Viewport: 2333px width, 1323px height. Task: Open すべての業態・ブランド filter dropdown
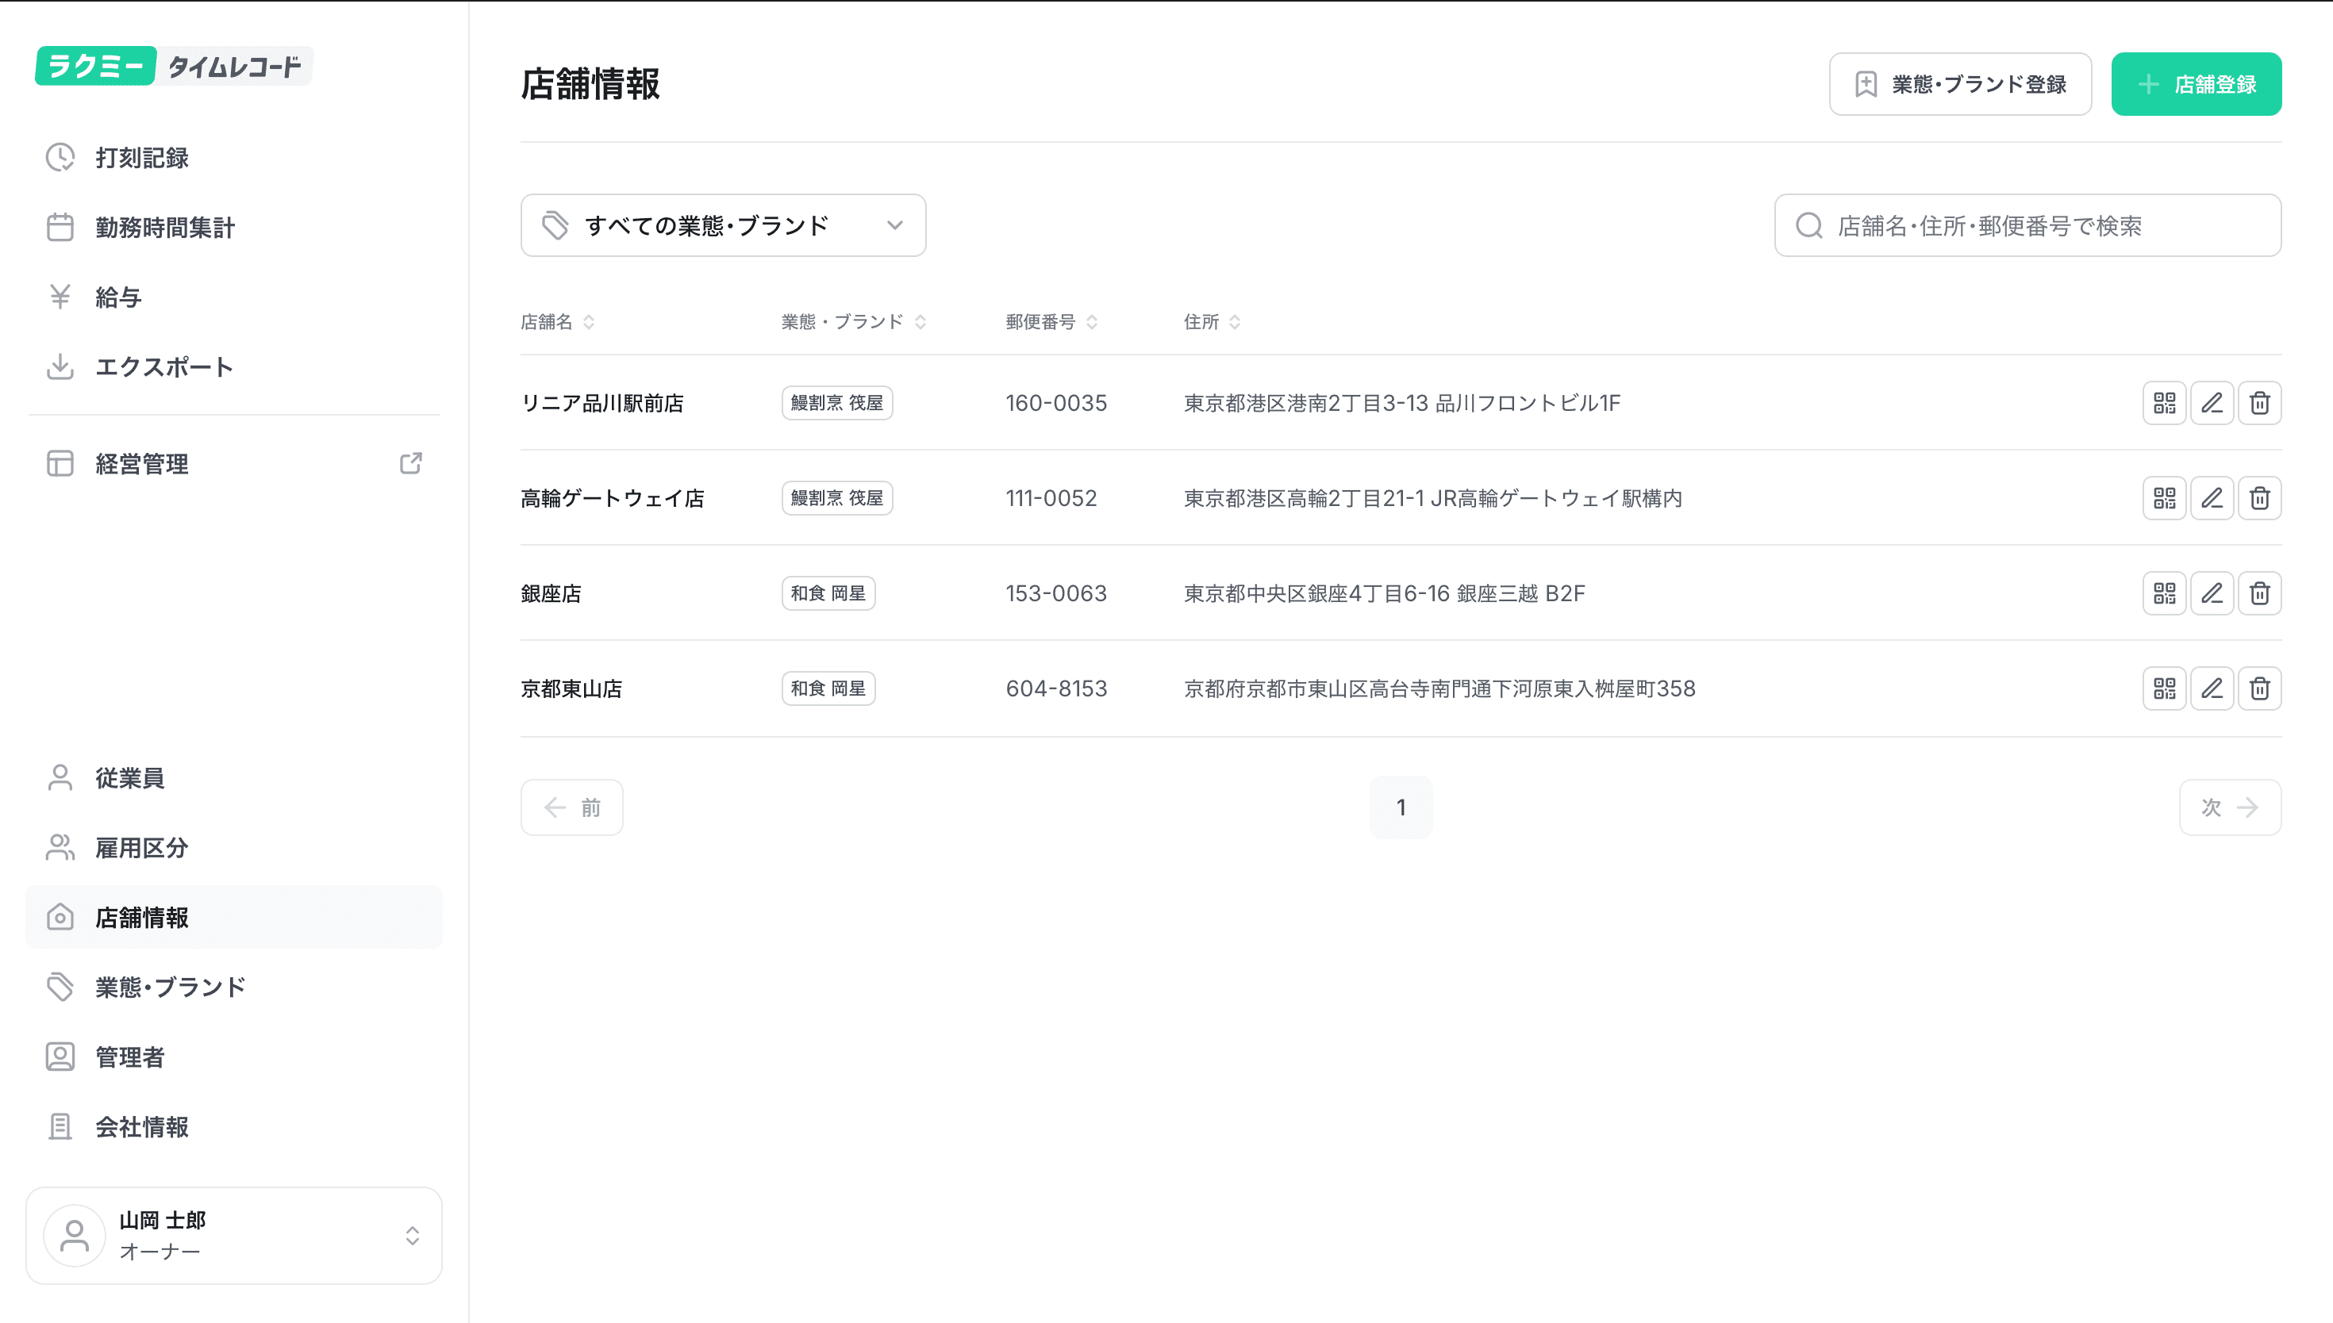point(723,225)
